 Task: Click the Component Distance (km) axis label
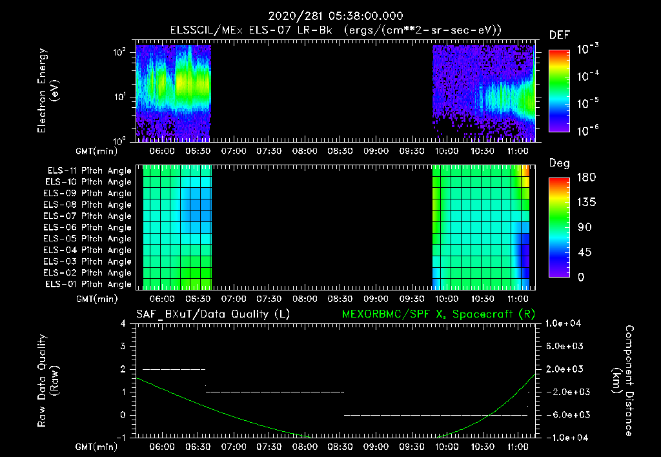pos(623,381)
